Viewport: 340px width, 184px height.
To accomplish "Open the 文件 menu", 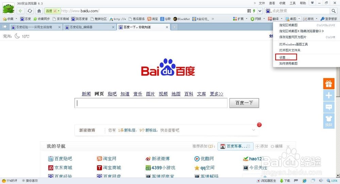I will [x=262, y=3].
